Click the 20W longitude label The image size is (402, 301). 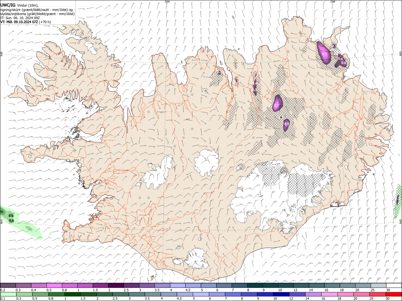click(167, 2)
